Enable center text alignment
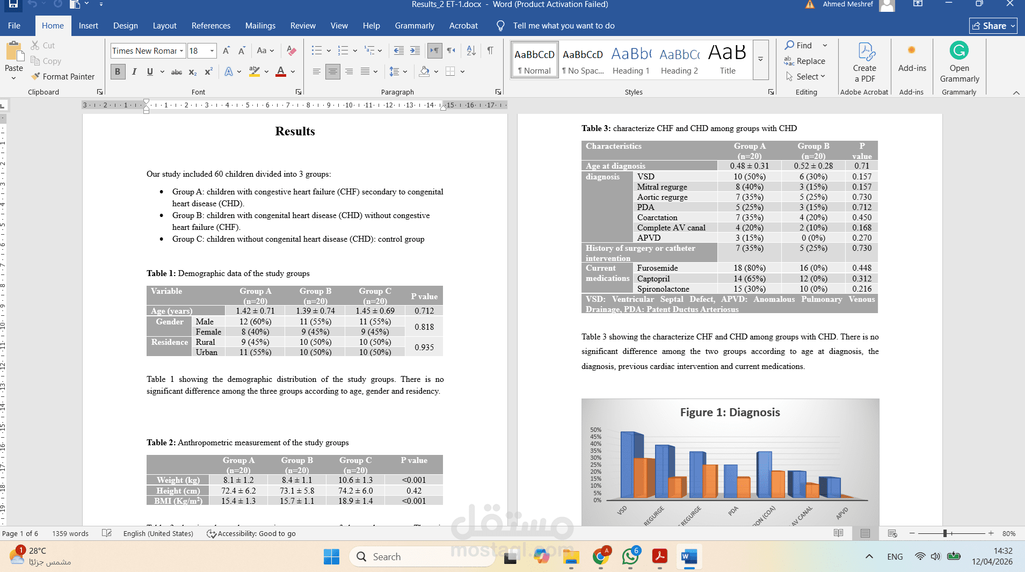This screenshot has width=1025, height=572. coord(333,71)
